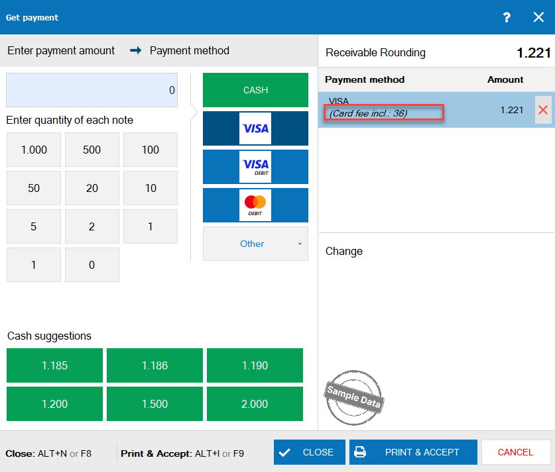Pick cash suggestion 1.500
The width and height of the screenshot is (555, 472).
click(x=154, y=404)
